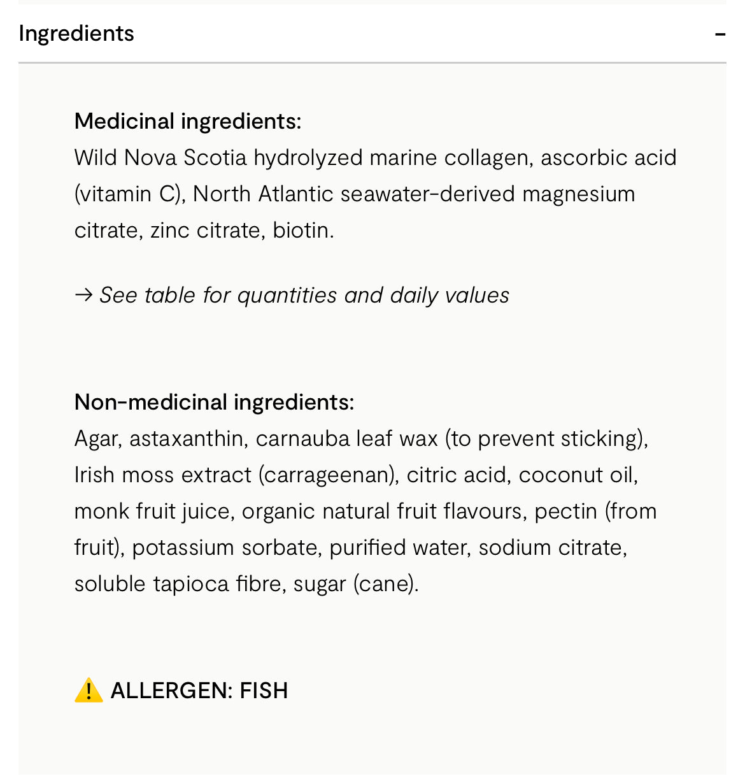
Task: Click the Ingredients accordion heading
Action: pos(76,34)
